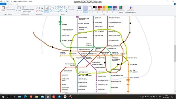Expand the Paste dropdown arrow
176x99 pixels.
click(x=3, y=12)
